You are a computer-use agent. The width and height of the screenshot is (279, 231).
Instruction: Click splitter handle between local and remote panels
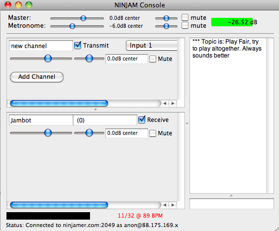(95, 110)
